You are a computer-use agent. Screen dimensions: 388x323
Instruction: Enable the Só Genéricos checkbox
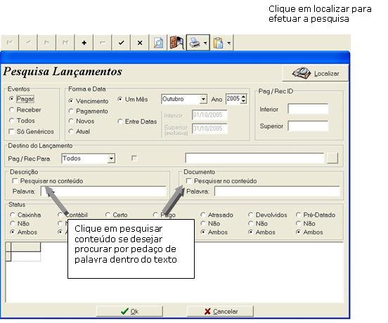click(11, 131)
